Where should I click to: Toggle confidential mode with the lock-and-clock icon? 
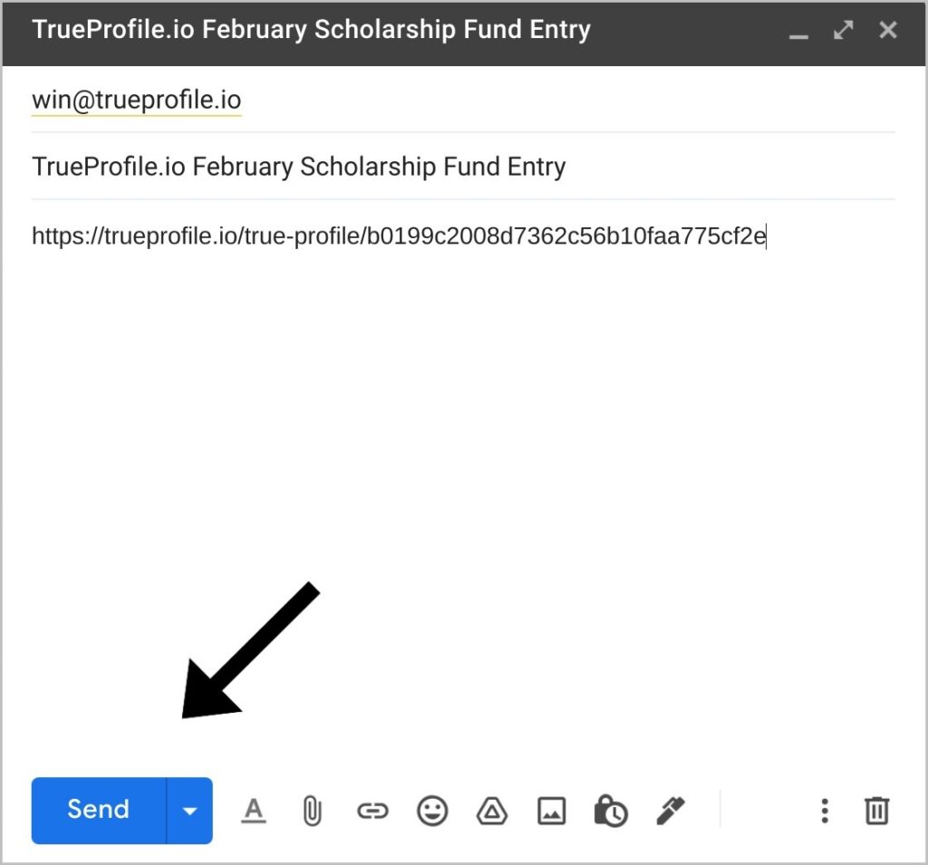tap(611, 811)
